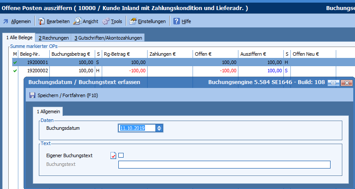Switch to the 2 Rechnungen tab

pos(53,38)
